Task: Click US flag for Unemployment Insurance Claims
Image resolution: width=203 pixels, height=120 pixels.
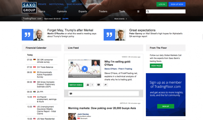Action: tap(35, 107)
